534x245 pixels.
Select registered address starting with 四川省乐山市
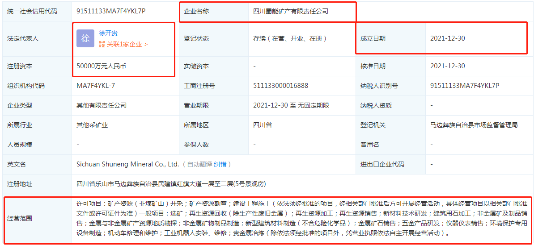tap(171, 184)
